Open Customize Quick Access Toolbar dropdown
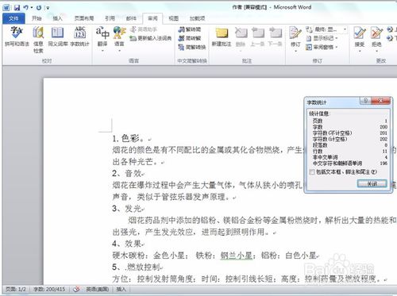The width and height of the screenshot is (397, 296). [48, 8]
